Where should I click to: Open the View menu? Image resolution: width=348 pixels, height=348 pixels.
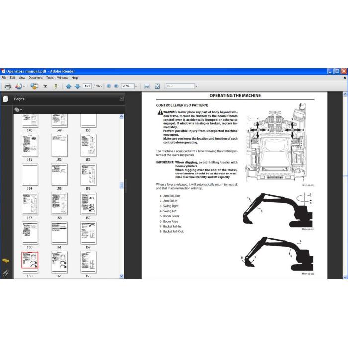(x=22, y=78)
